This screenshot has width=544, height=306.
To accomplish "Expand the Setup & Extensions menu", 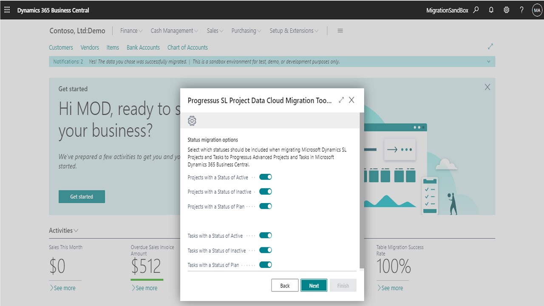I will pyautogui.click(x=294, y=31).
